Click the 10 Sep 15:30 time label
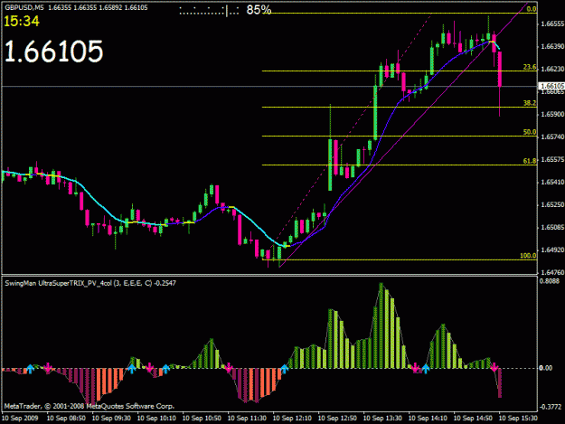The width and height of the screenshot is (565, 424). [518, 419]
